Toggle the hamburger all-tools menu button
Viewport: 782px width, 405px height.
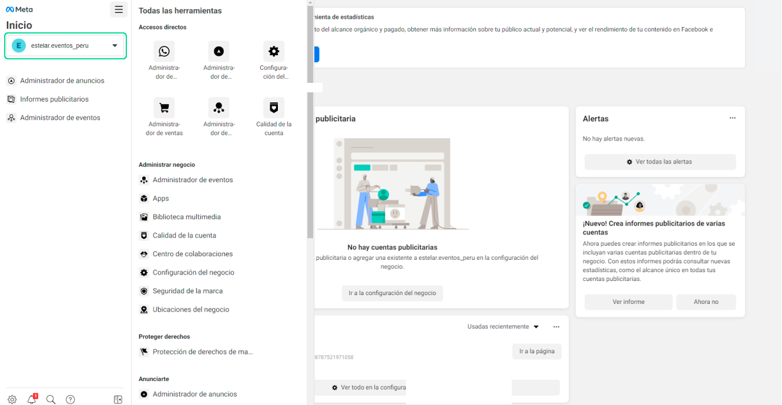[x=119, y=9]
